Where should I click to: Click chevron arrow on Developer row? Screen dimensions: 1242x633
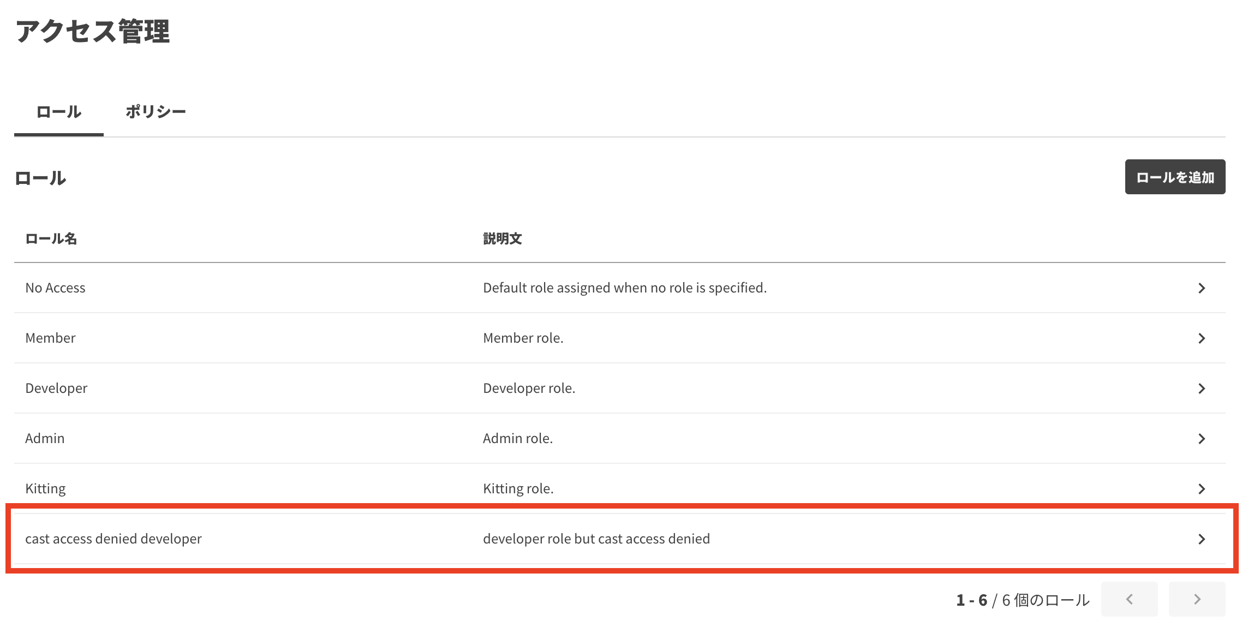[x=1201, y=389]
